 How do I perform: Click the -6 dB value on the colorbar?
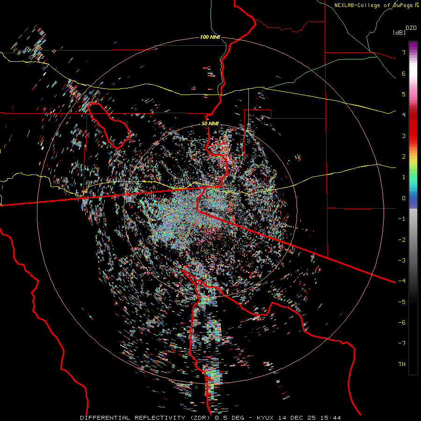pyautogui.click(x=402, y=322)
